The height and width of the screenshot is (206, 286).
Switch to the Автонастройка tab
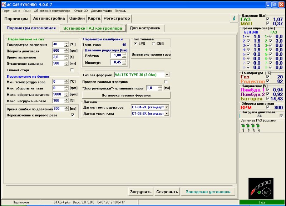pos(49,18)
